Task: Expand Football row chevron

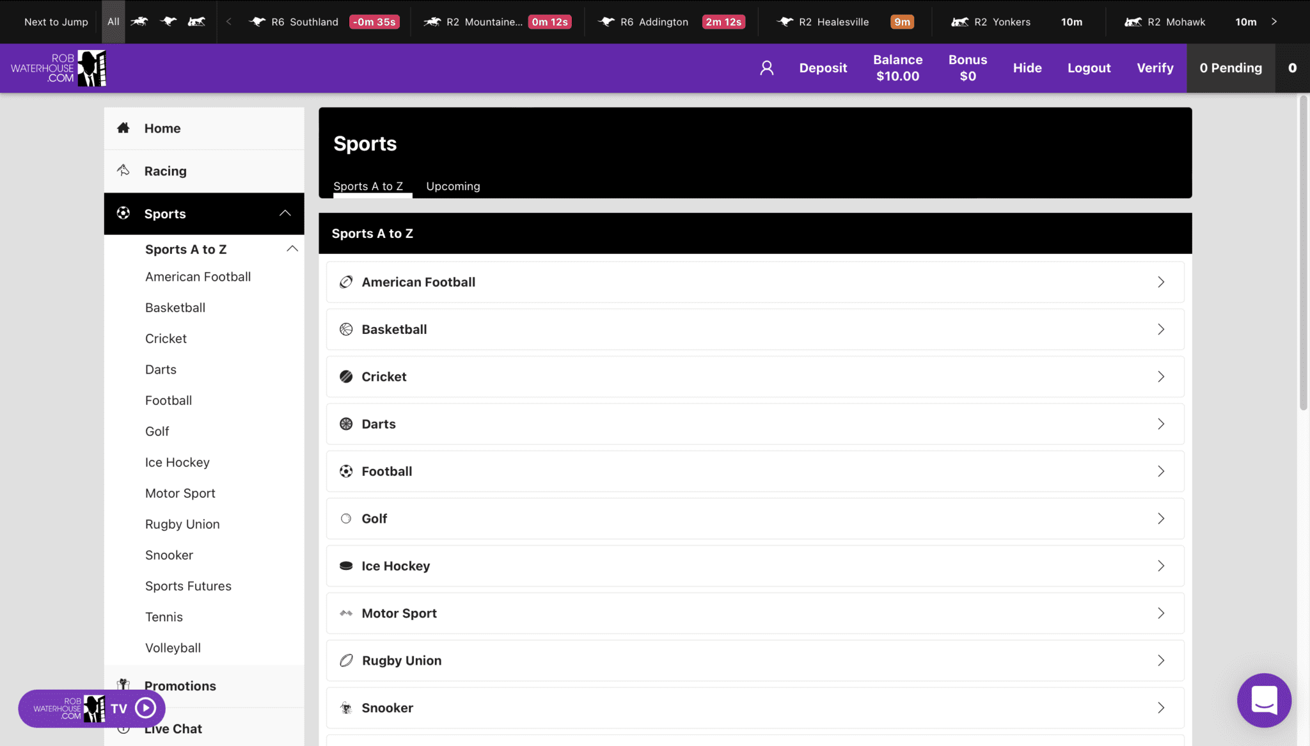Action: click(x=1161, y=472)
